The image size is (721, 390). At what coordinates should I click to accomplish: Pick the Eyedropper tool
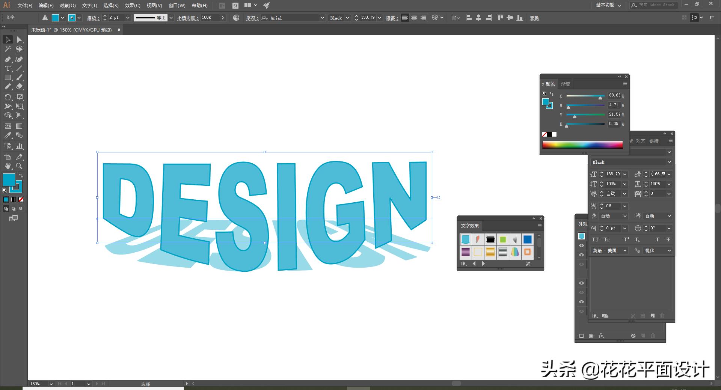tap(8, 136)
